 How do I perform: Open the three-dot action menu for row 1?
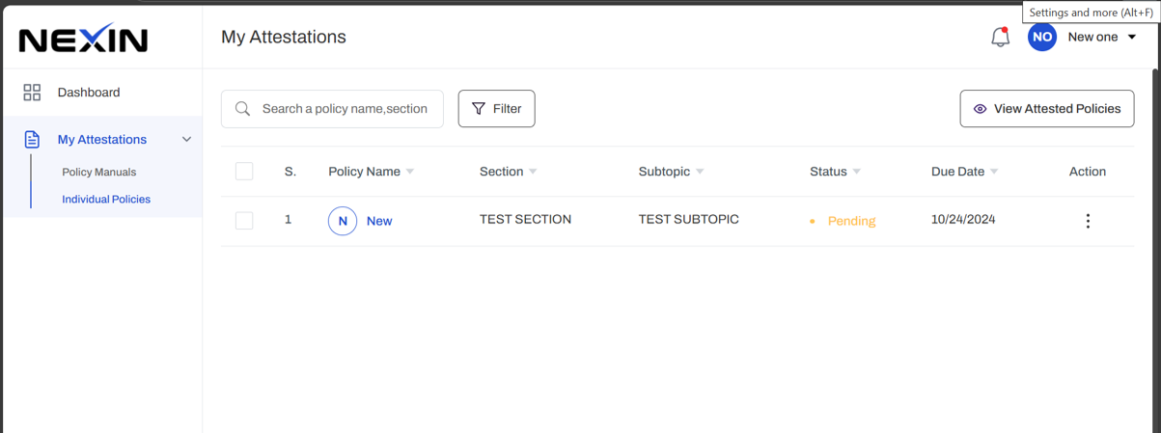click(x=1088, y=221)
